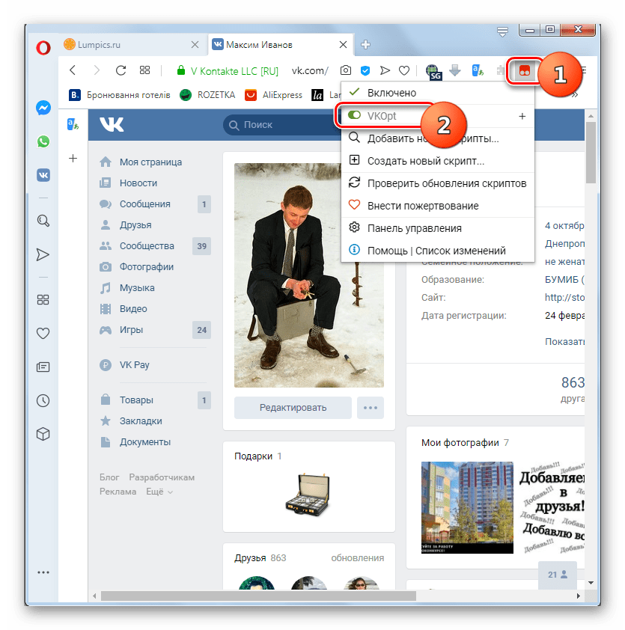Open Messenger in the Opera sidebar
The height and width of the screenshot is (630, 625).
[43, 108]
